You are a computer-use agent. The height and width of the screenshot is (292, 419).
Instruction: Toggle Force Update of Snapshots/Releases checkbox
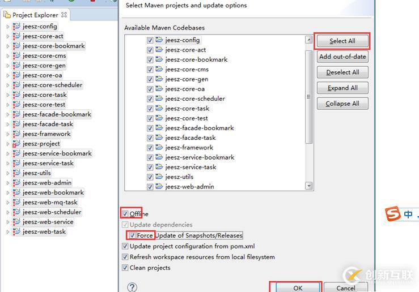point(132,235)
